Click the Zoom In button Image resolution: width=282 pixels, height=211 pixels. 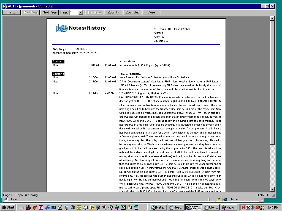point(113,12)
